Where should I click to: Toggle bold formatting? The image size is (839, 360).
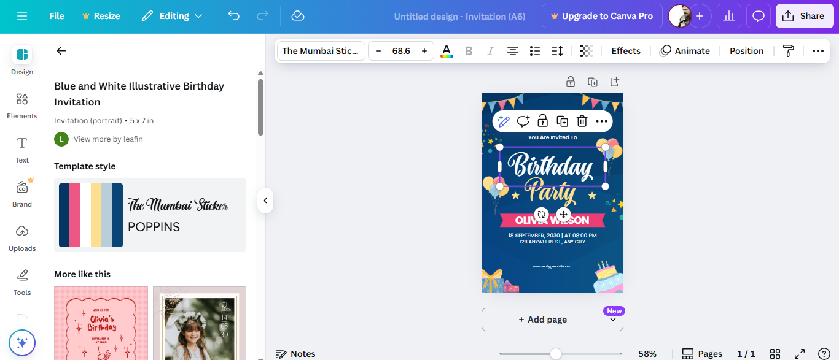469,51
